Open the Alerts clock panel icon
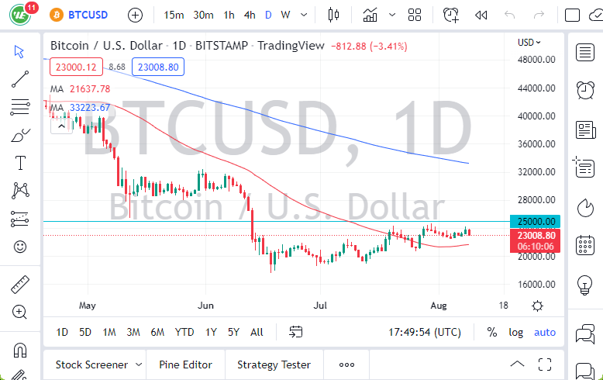This screenshot has width=603, height=380. pos(450,15)
